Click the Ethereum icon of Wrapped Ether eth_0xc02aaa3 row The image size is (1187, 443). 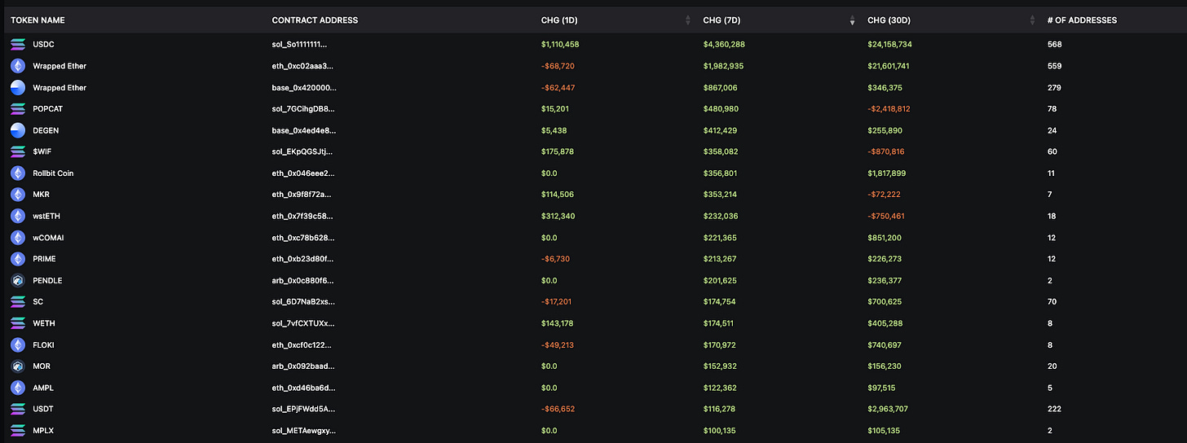pos(18,66)
